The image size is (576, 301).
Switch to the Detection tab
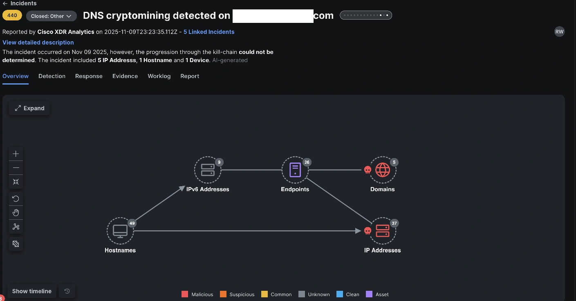(52, 76)
